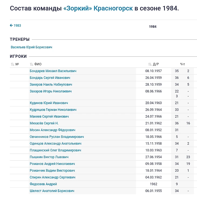Select birth date 24.07.1966
Image resolution: width=197 pixels, height=204 pixels.
pos(154,117)
